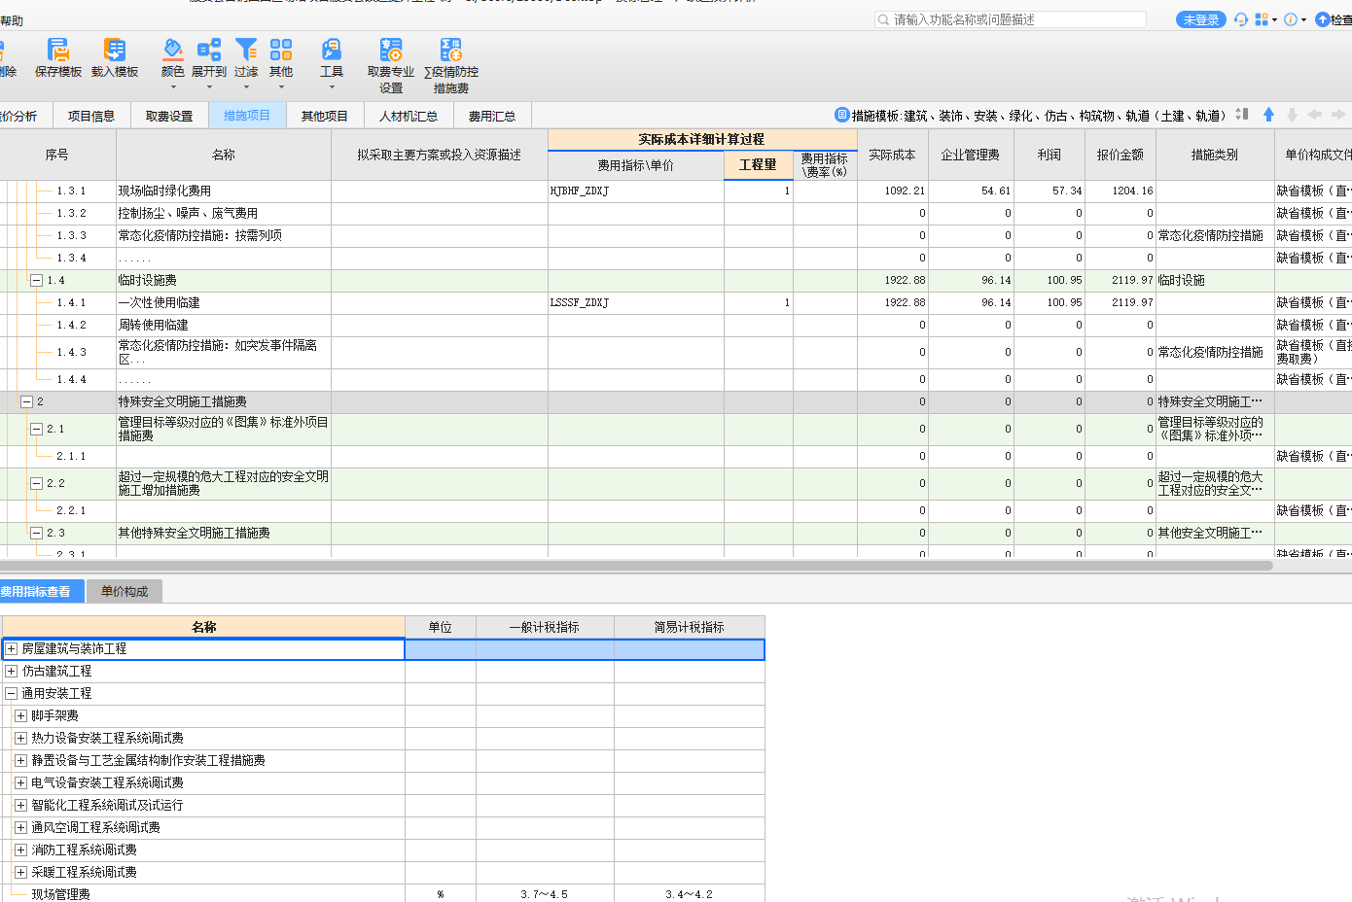
Task: Expand 热力设备安装工程系统调试费 node
Action: (x=20, y=738)
